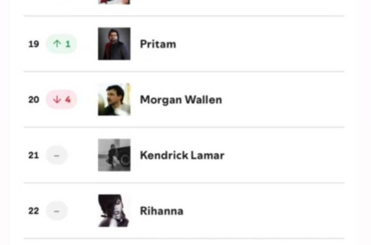Viewport: 371px width, 245px height.
Task: Click rank number 20
Action: [x=33, y=100]
